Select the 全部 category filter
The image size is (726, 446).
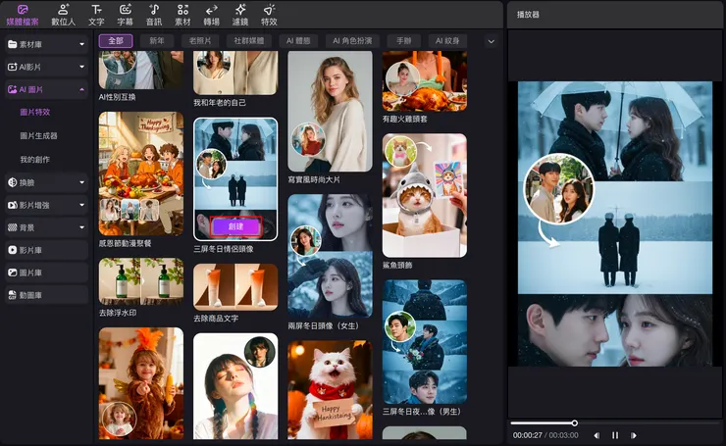(x=116, y=41)
